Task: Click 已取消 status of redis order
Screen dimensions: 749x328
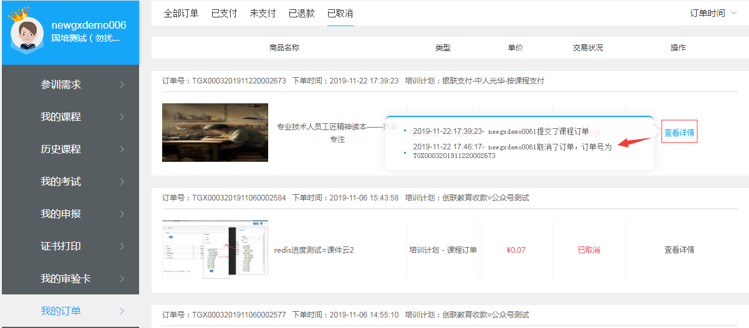Action: pyautogui.click(x=589, y=250)
